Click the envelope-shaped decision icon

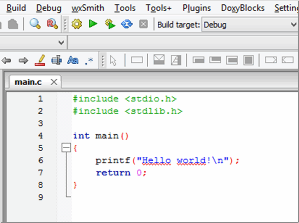click(x=159, y=60)
